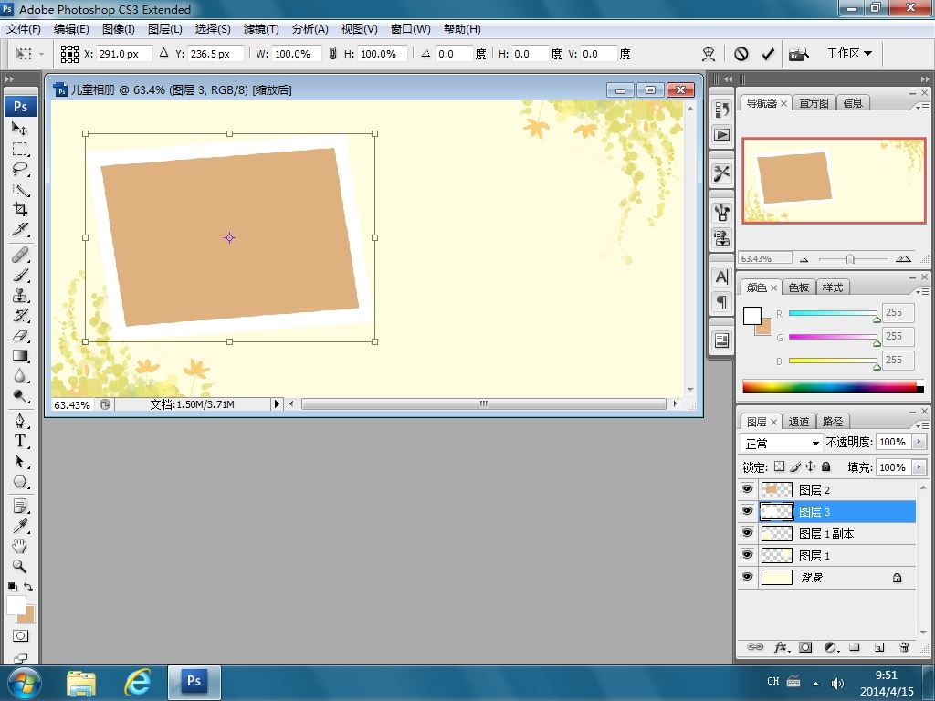Select the Move tool

[20, 128]
